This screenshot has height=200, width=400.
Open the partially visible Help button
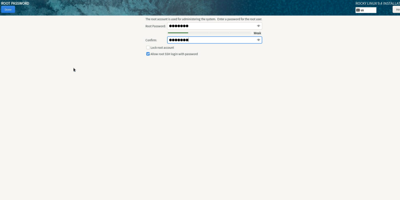(396, 10)
